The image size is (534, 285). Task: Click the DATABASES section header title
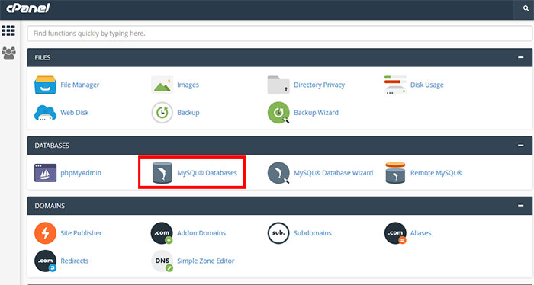52,146
